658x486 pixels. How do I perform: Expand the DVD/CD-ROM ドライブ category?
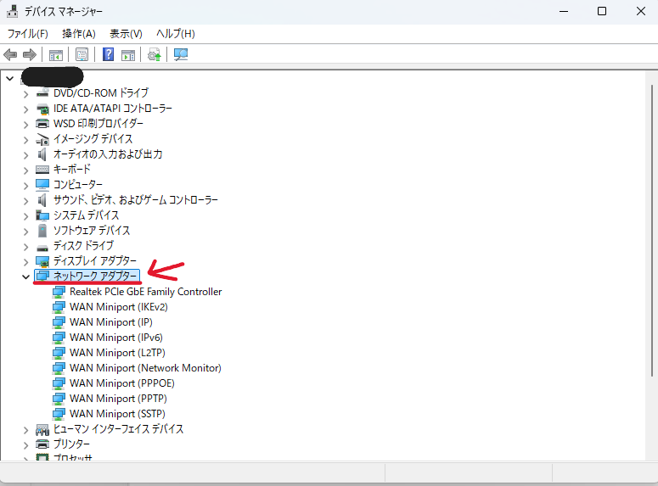[25, 93]
